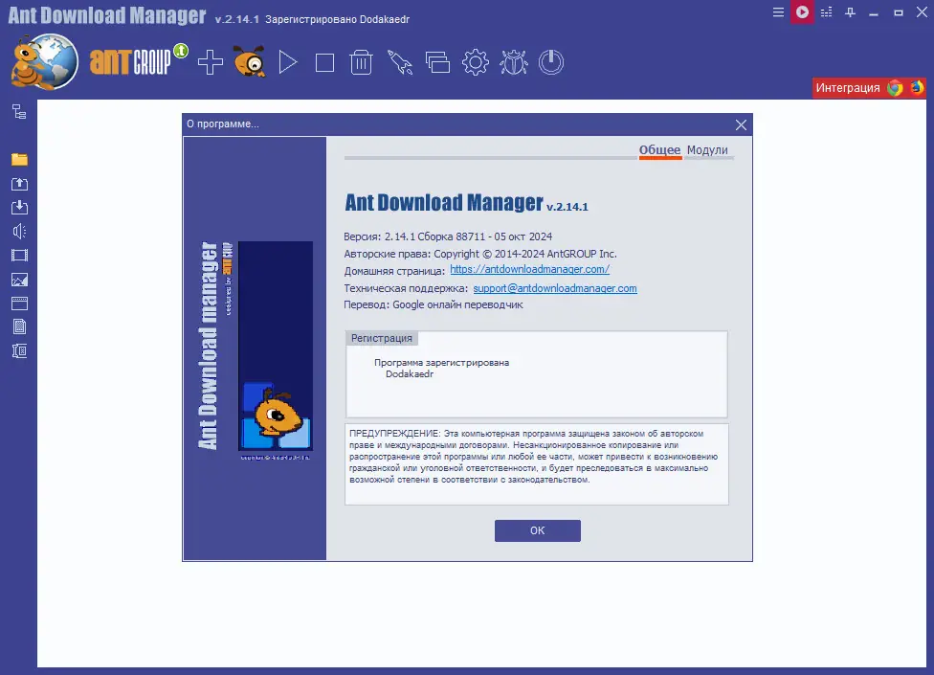The height and width of the screenshot is (675, 934).
Task: Toggle the media grabber red button
Action: 802,14
